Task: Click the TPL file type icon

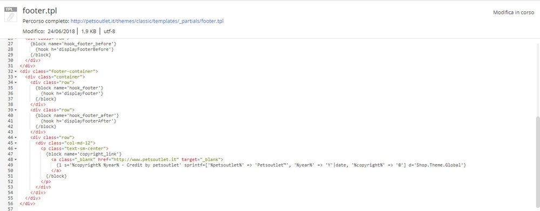Action: (11, 15)
